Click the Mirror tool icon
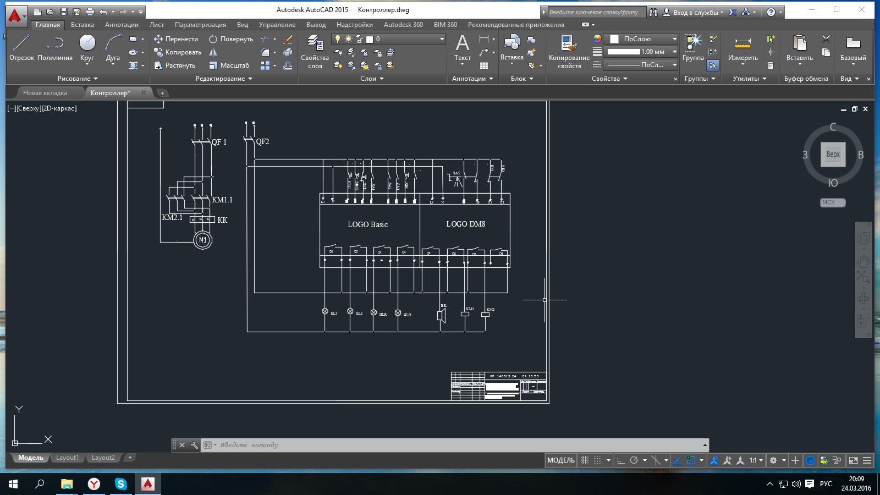 [213, 52]
